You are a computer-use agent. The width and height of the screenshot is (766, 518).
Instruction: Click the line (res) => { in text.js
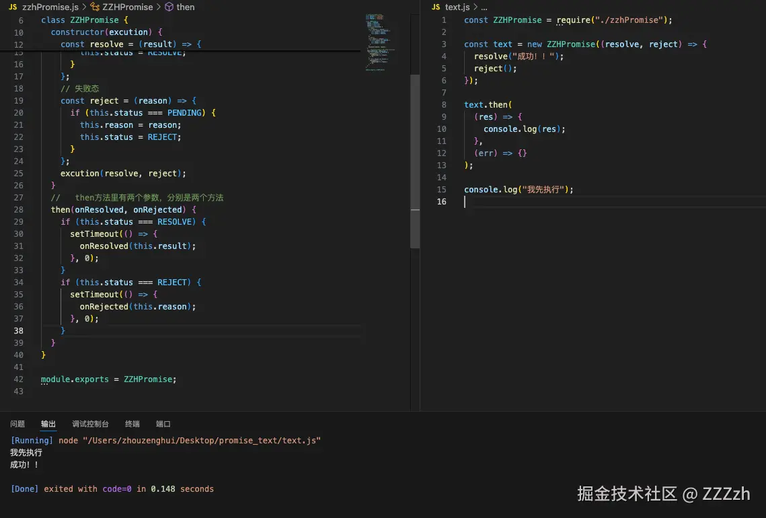(x=498, y=117)
